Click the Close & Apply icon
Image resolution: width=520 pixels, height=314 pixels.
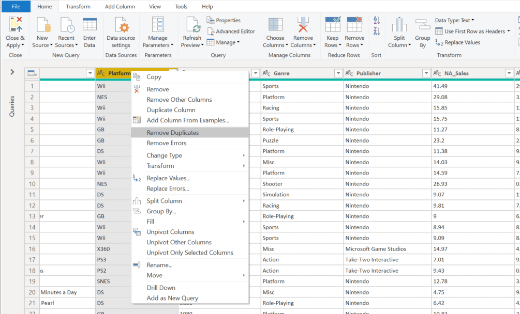point(15,25)
